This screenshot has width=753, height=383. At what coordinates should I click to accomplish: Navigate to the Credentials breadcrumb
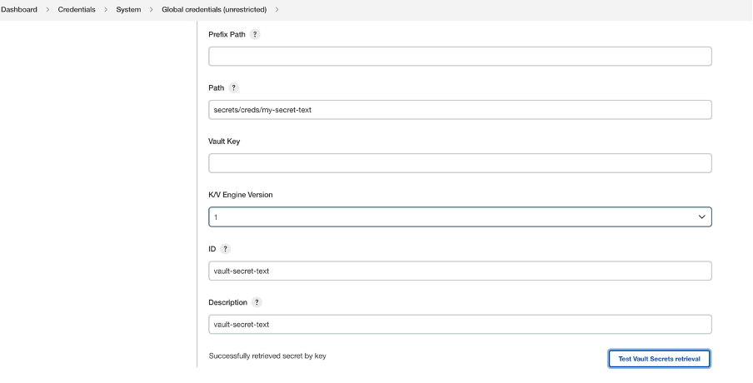76,9
